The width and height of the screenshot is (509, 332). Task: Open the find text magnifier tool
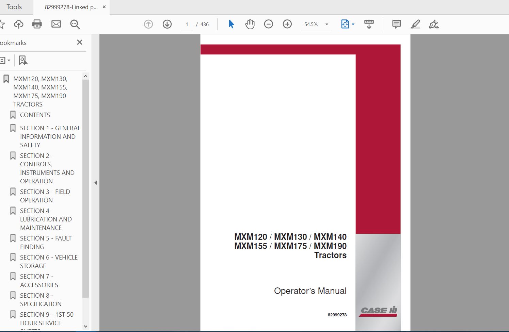tap(75, 24)
